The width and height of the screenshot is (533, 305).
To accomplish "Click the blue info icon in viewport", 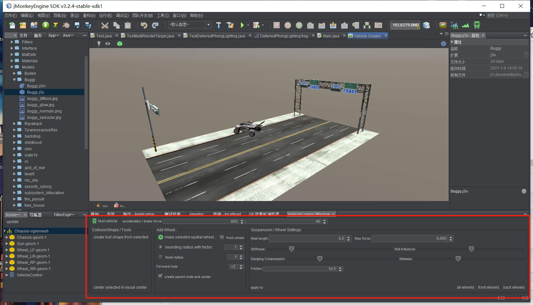I will click(x=444, y=44).
